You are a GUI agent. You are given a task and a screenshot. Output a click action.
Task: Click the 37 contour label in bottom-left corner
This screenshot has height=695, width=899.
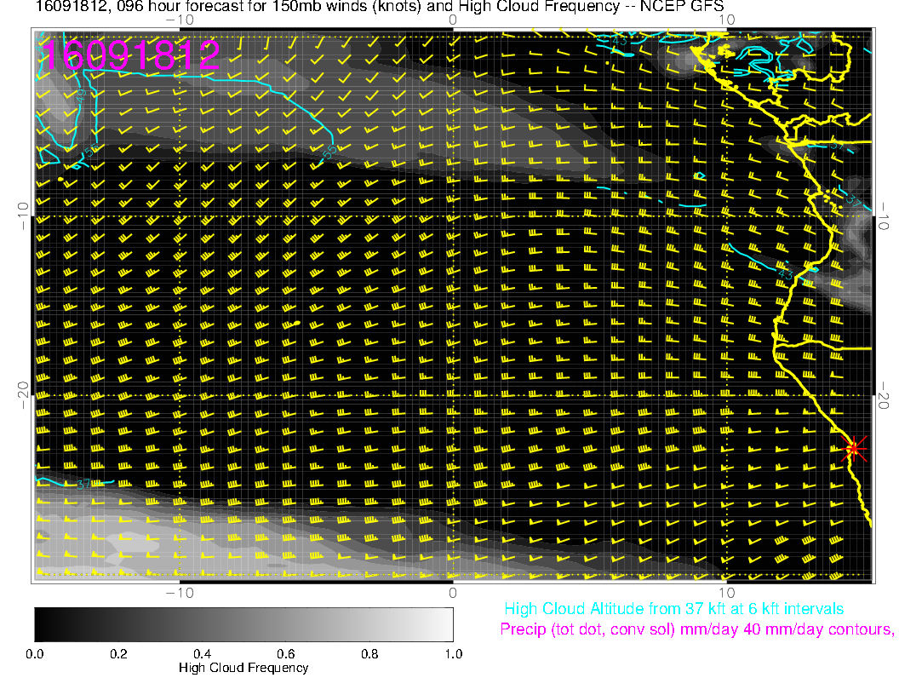pos(83,485)
